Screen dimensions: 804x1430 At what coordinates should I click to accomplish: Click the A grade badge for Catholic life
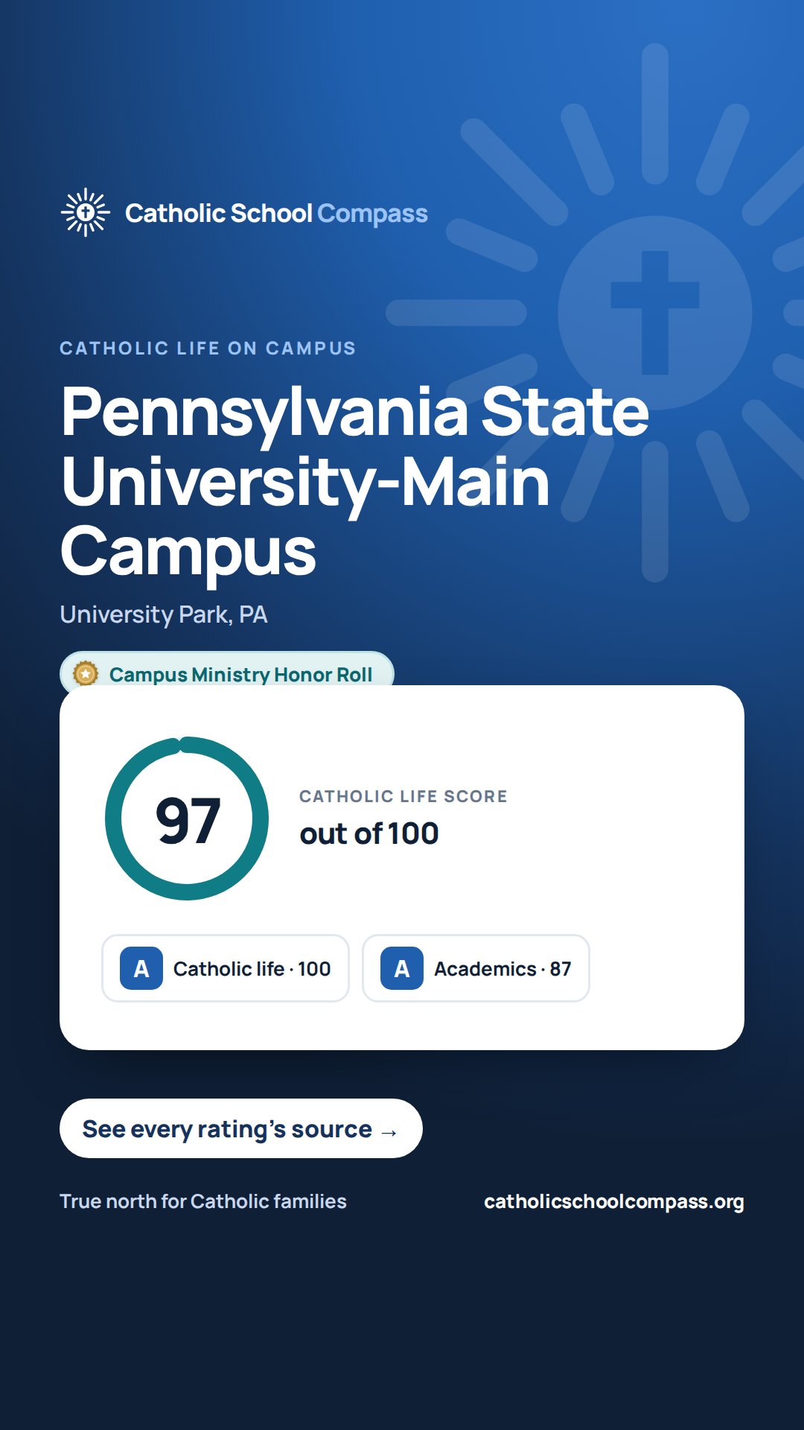tap(141, 968)
